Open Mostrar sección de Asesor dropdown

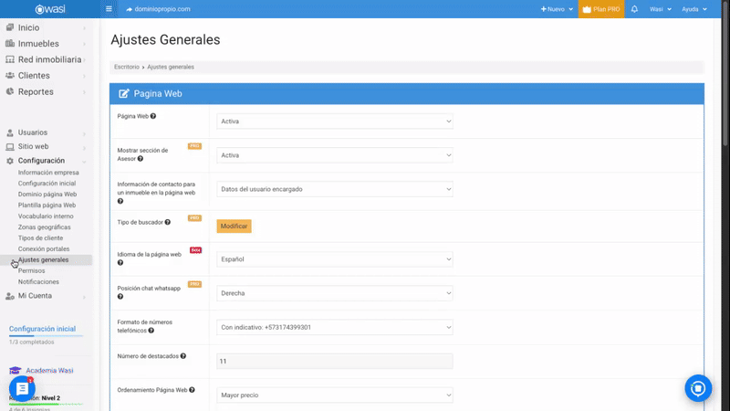point(335,155)
